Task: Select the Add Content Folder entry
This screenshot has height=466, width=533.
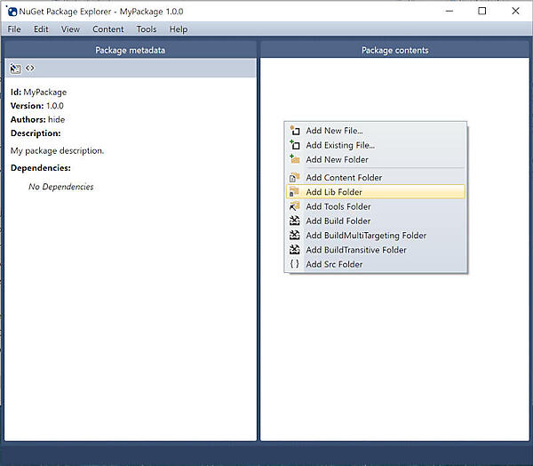Action: (344, 178)
